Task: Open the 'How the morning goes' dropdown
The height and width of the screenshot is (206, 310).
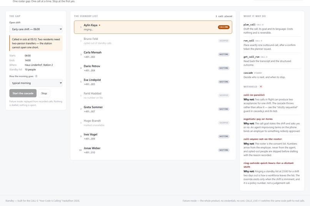Action: [36, 83]
